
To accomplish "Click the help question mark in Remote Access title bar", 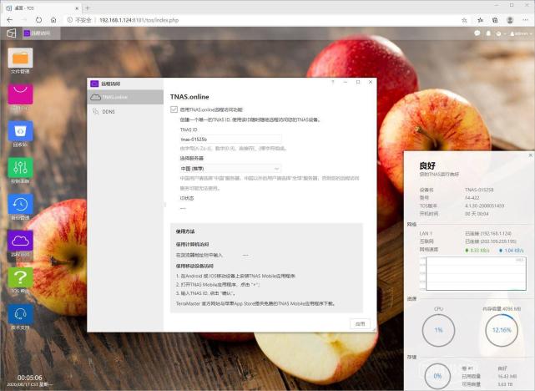I will [333, 82].
